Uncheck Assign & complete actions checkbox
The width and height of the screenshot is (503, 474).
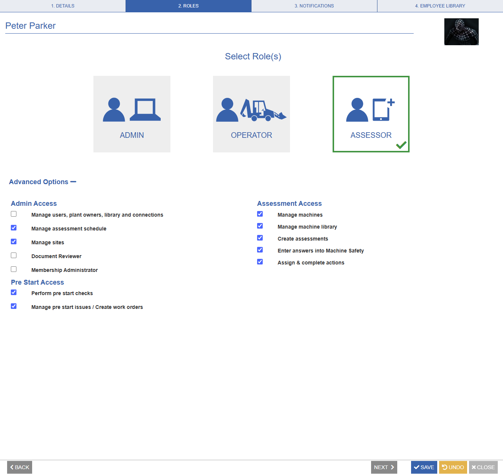click(260, 262)
